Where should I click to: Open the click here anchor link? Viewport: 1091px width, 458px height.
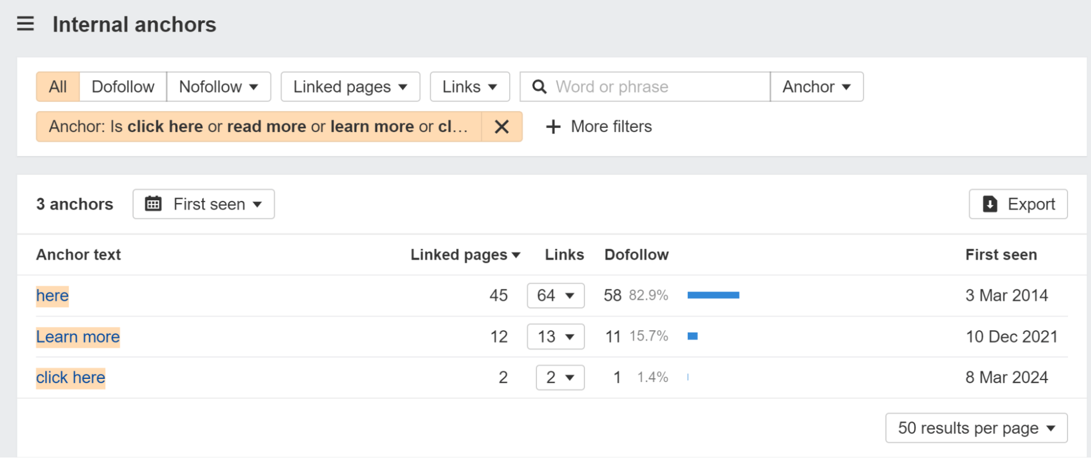(70, 377)
